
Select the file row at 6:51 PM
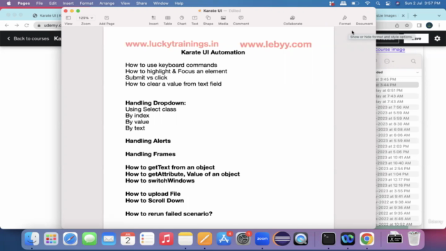click(397, 90)
